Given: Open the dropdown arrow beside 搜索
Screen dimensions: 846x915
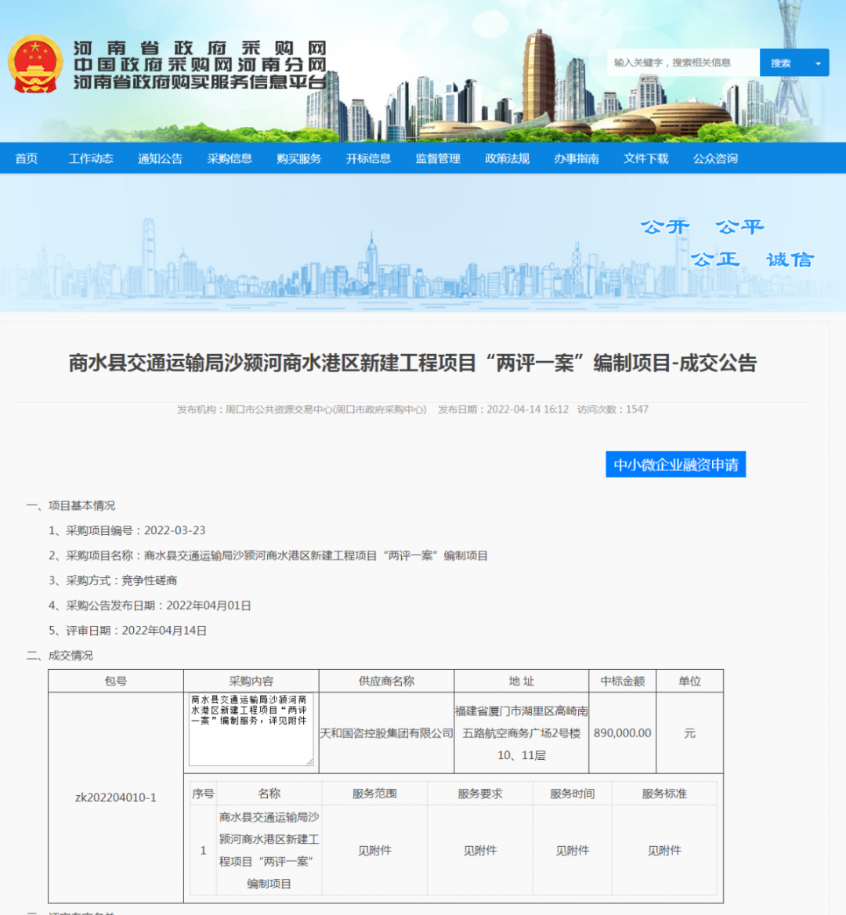Looking at the screenshot, I should [818, 63].
